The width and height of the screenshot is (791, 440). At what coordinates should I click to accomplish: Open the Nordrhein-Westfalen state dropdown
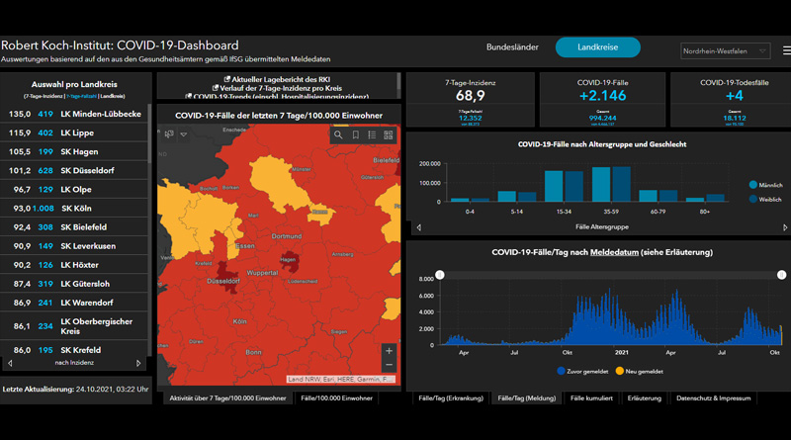(x=725, y=51)
